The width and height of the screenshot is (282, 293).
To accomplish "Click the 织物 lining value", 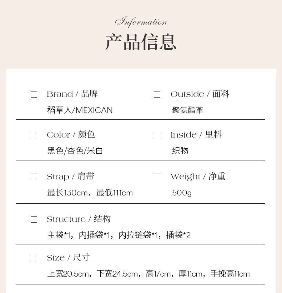I will click(x=180, y=151).
